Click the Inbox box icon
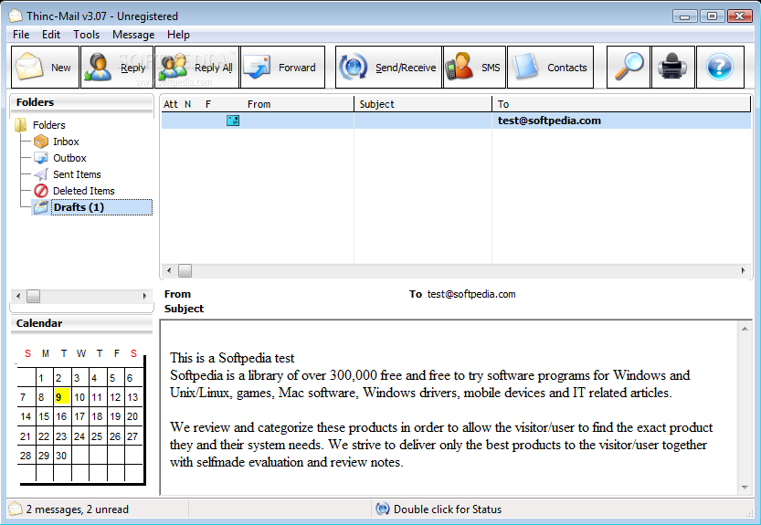The width and height of the screenshot is (761, 525). [41, 142]
